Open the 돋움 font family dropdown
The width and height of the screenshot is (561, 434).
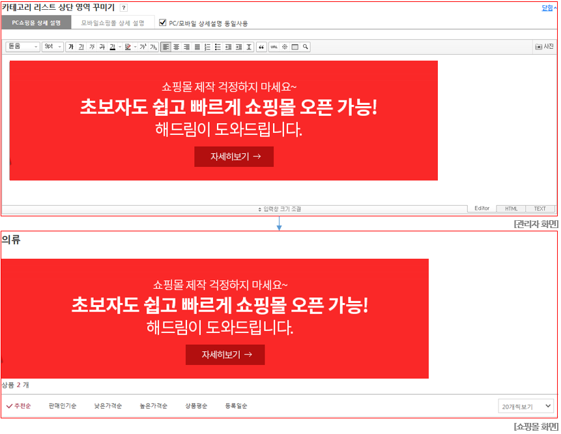pos(22,46)
